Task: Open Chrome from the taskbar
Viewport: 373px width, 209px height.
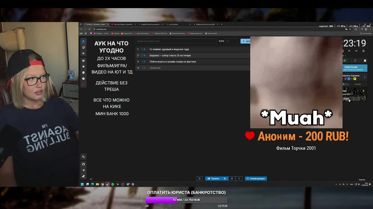Action: click(x=102, y=184)
